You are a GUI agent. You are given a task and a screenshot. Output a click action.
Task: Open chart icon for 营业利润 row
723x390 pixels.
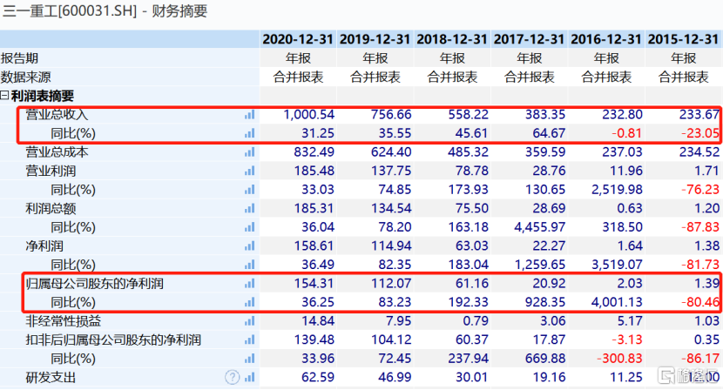(249, 171)
